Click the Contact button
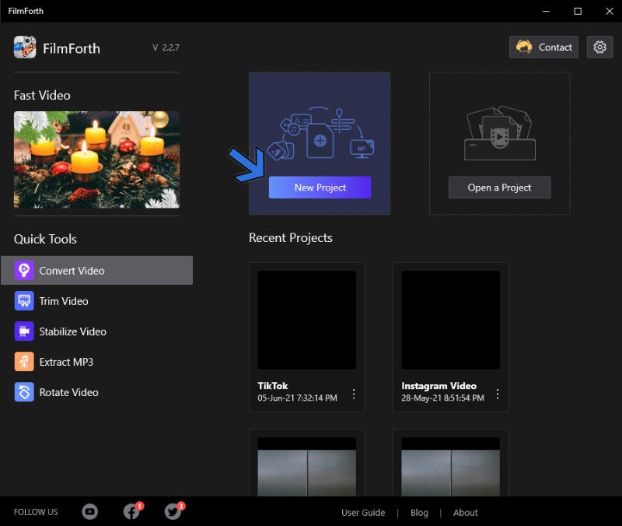 (x=543, y=47)
